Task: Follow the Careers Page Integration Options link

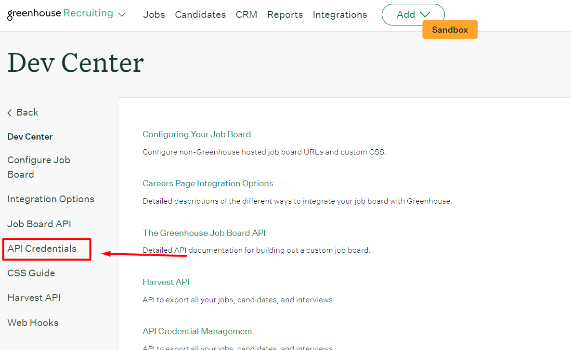Action: 208,183
